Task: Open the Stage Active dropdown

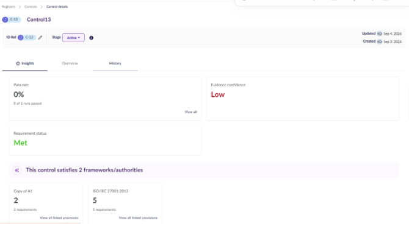Action: tap(73, 38)
